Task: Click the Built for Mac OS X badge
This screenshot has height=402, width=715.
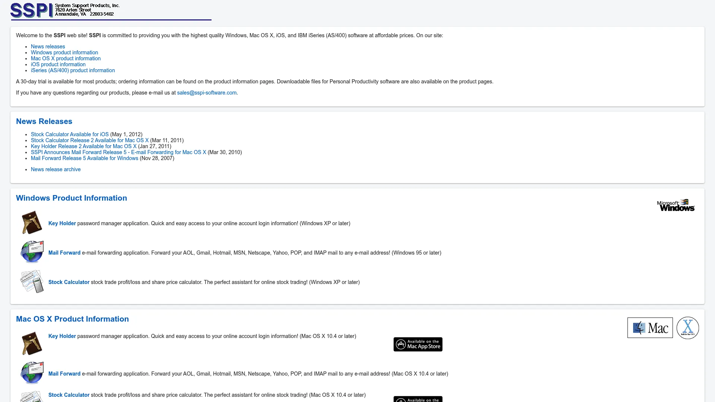Action: click(x=687, y=328)
